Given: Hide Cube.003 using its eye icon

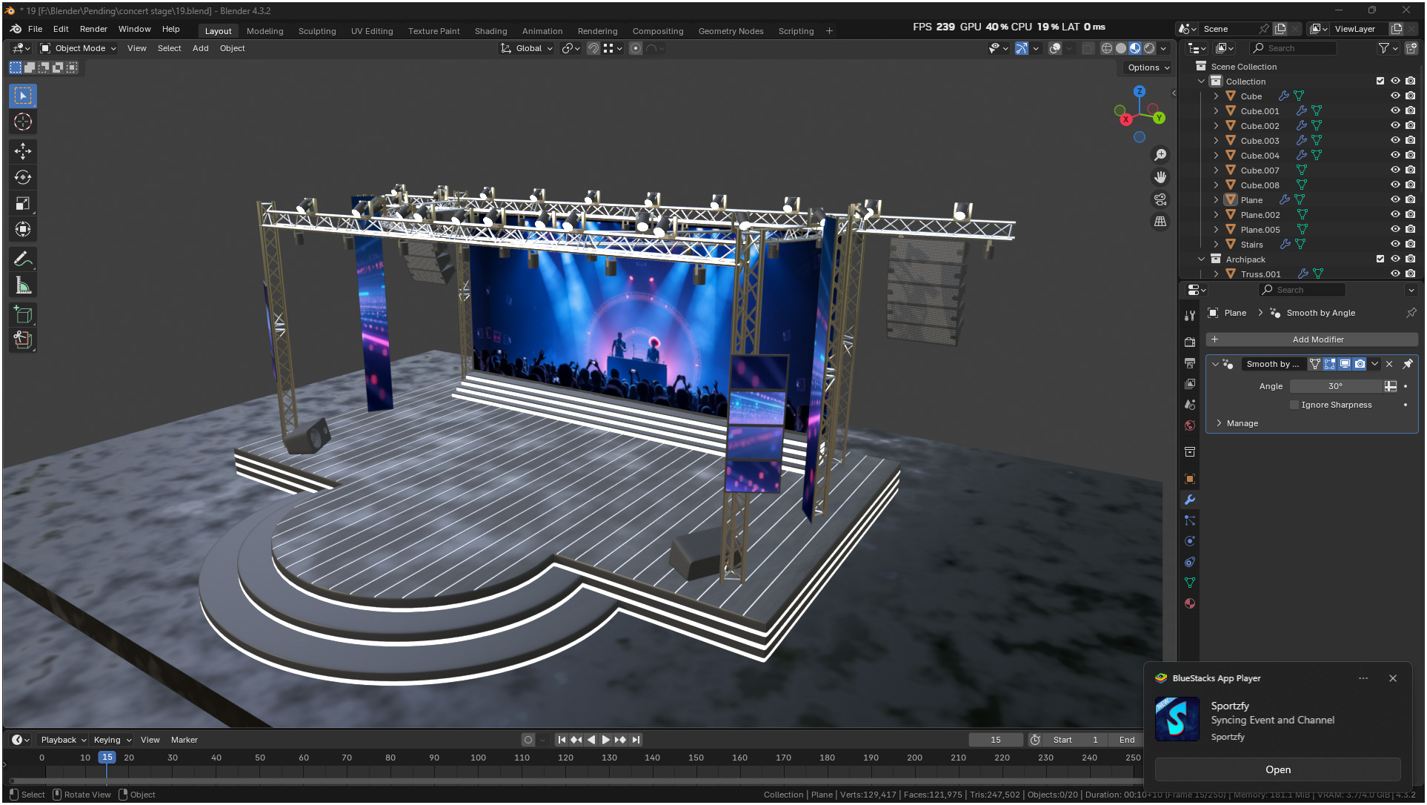Looking at the screenshot, I should [1394, 140].
